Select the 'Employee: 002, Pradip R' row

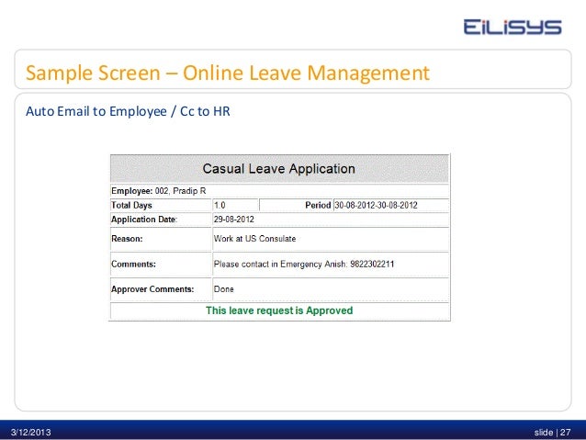coord(279,191)
